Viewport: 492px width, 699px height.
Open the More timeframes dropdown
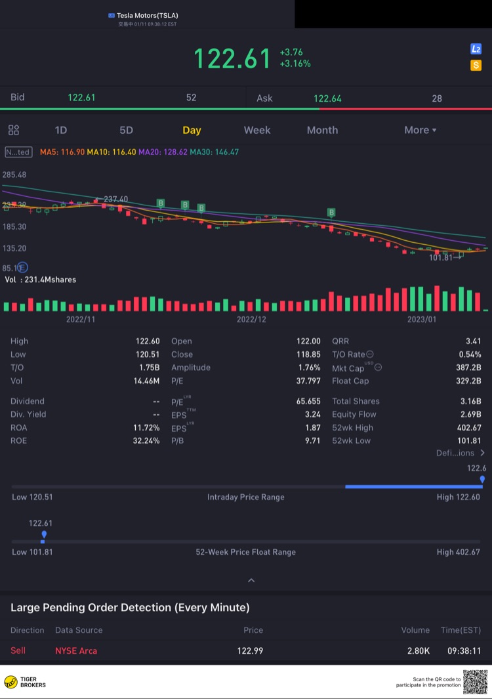pyautogui.click(x=420, y=130)
